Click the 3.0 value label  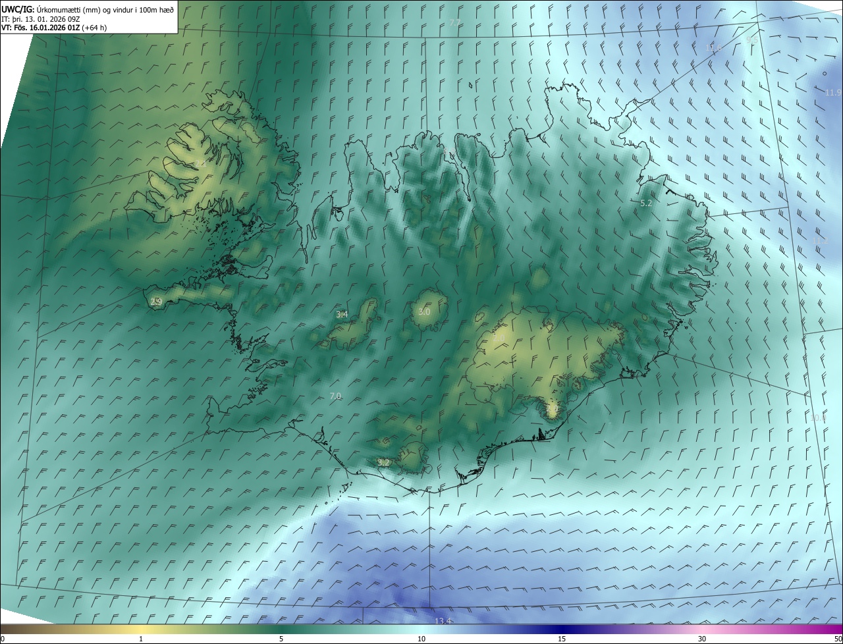pos(424,311)
